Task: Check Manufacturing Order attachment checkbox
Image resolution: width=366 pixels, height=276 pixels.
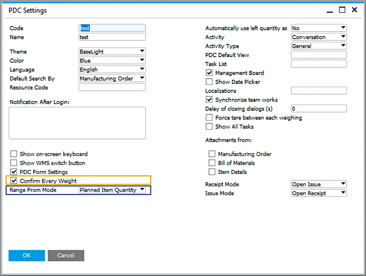Action: click(x=212, y=154)
